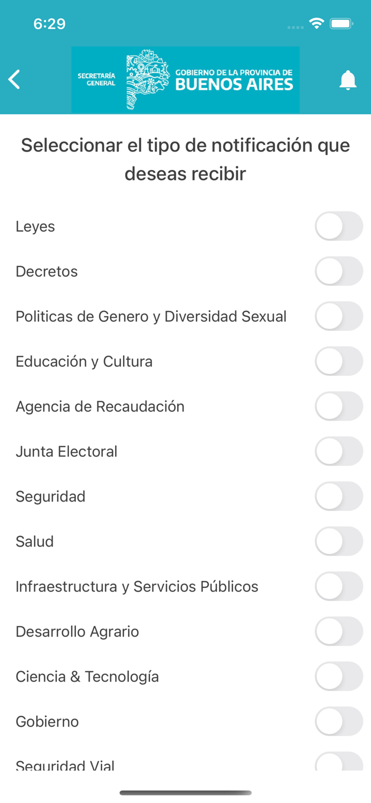This screenshot has height=803, width=371.
Task: Activate the Seguridad Vial toggle
Action: tap(339, 763)
